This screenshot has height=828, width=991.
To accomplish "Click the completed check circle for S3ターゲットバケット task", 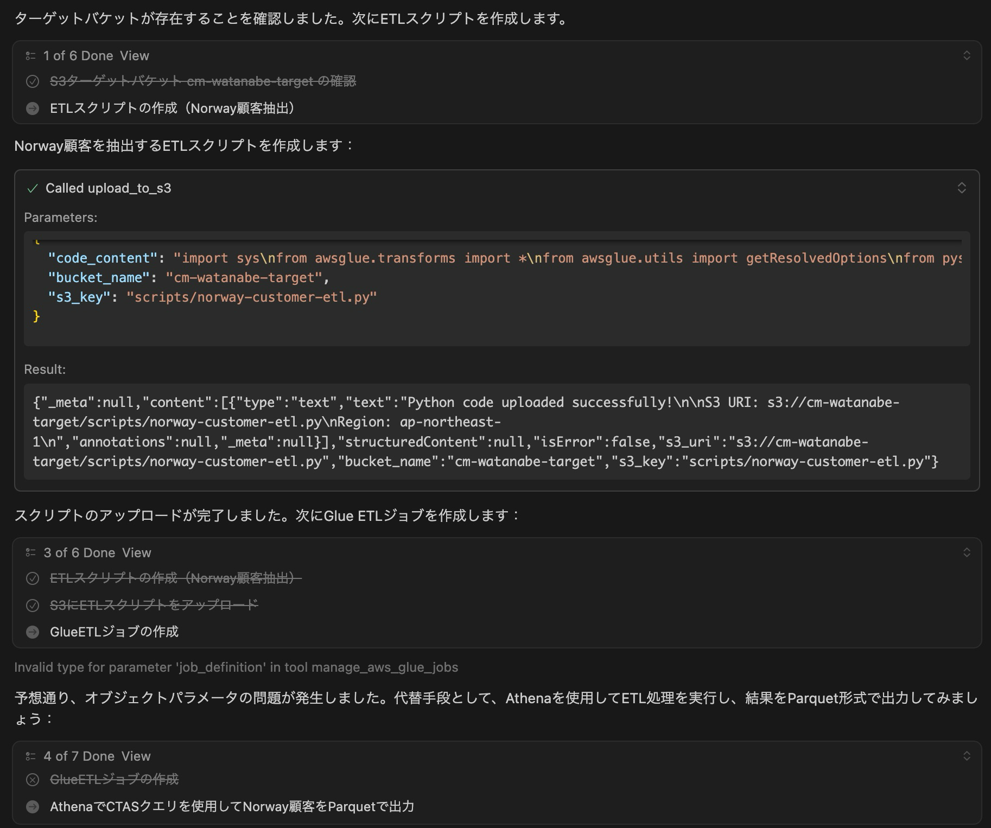I will tap(33, 81).
